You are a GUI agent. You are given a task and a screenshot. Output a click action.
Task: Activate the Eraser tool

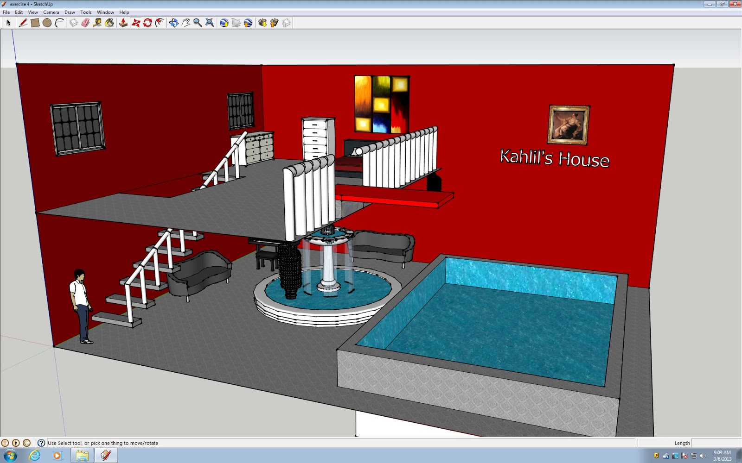tap(84, 23)
